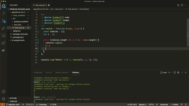Open changes icon in editor toolbar
Viewport: 189px width, 106px height.
pos(178,5)
